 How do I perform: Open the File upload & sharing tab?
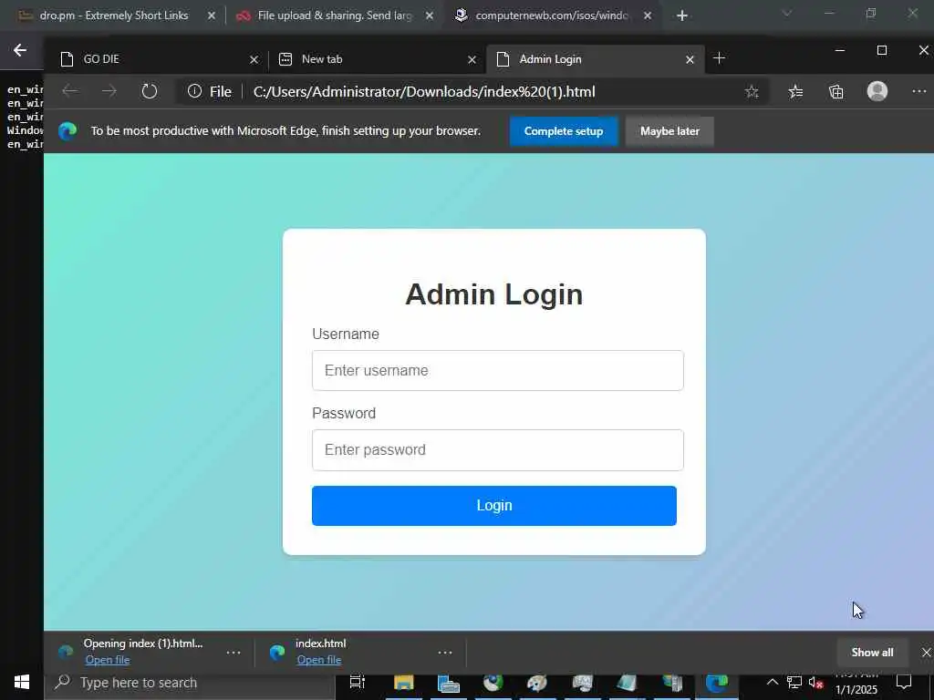tap(334, 15)
